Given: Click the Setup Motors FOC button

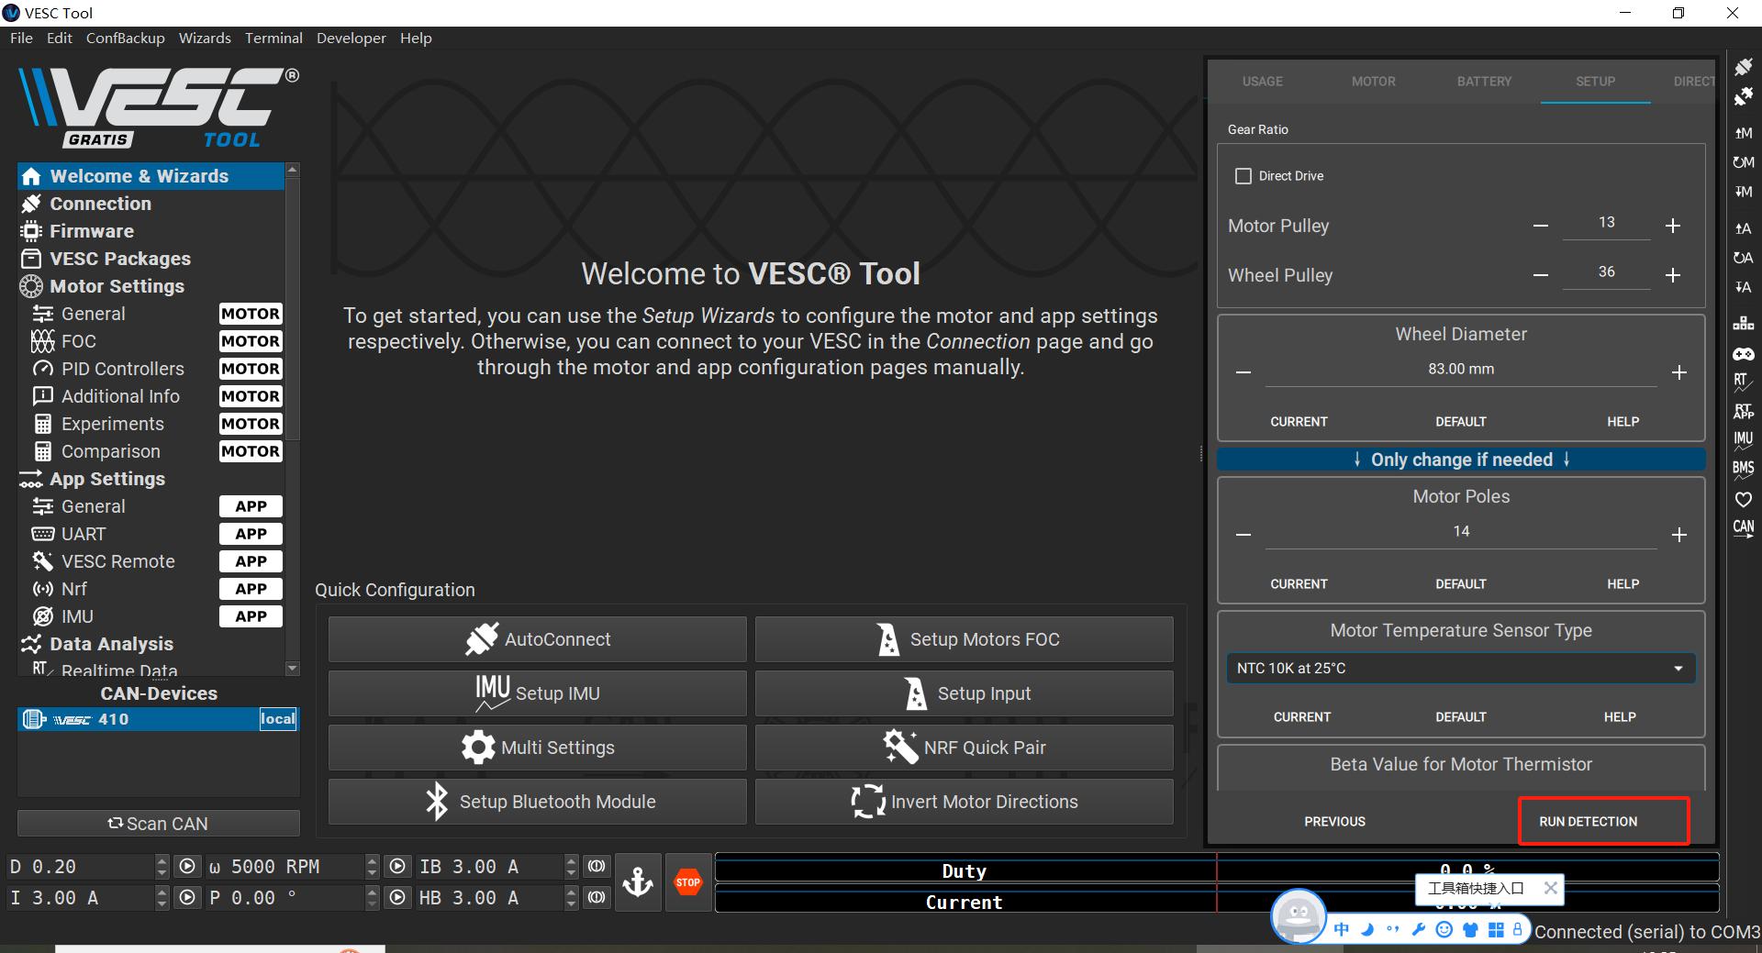Looking at the screenshot, I should pos(965,639).
